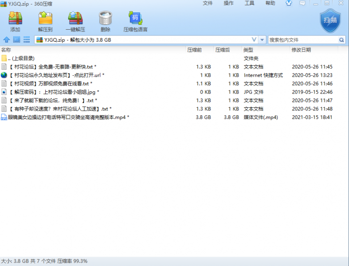Go up with the blue arrow icon
Viewport: 349px width, 266px height.
(x=6, y=40)
